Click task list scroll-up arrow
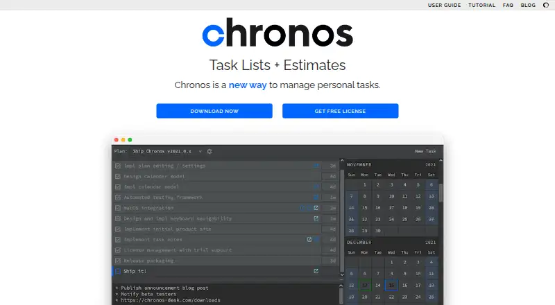 pos(342,161)
